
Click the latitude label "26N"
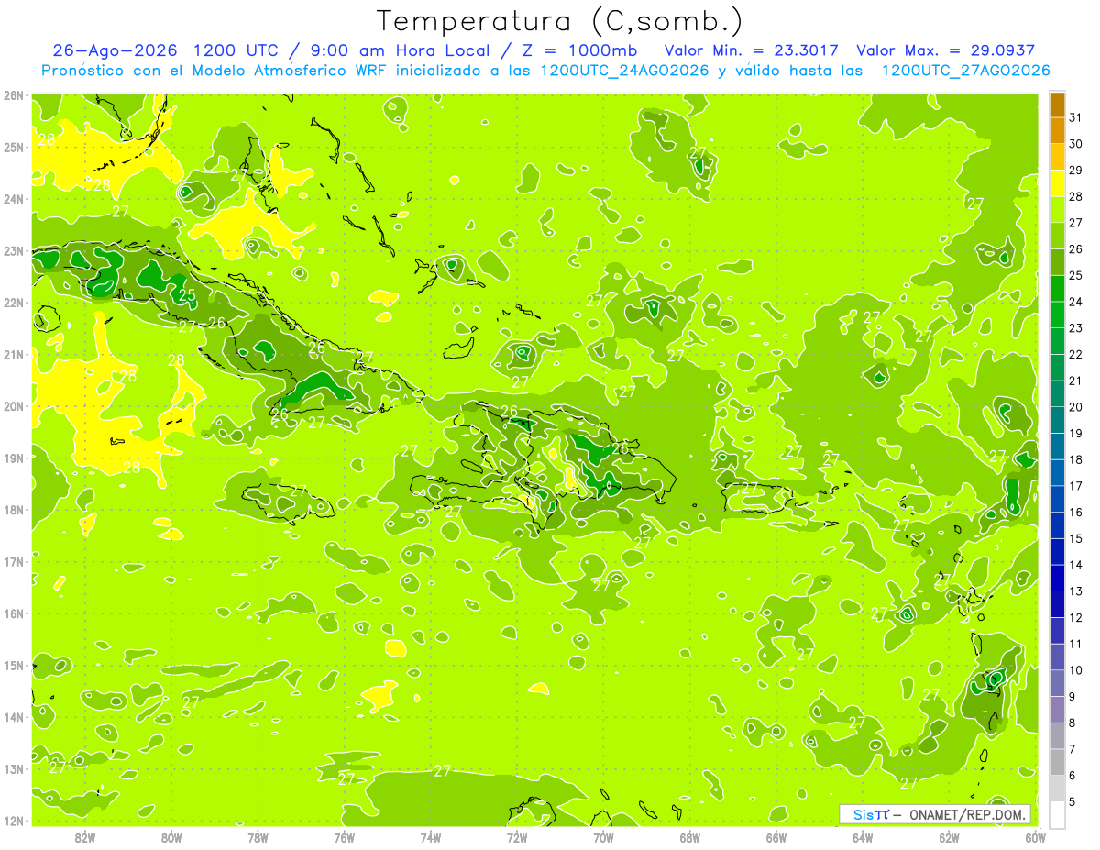pyautogui.click(x=13, y=95)
